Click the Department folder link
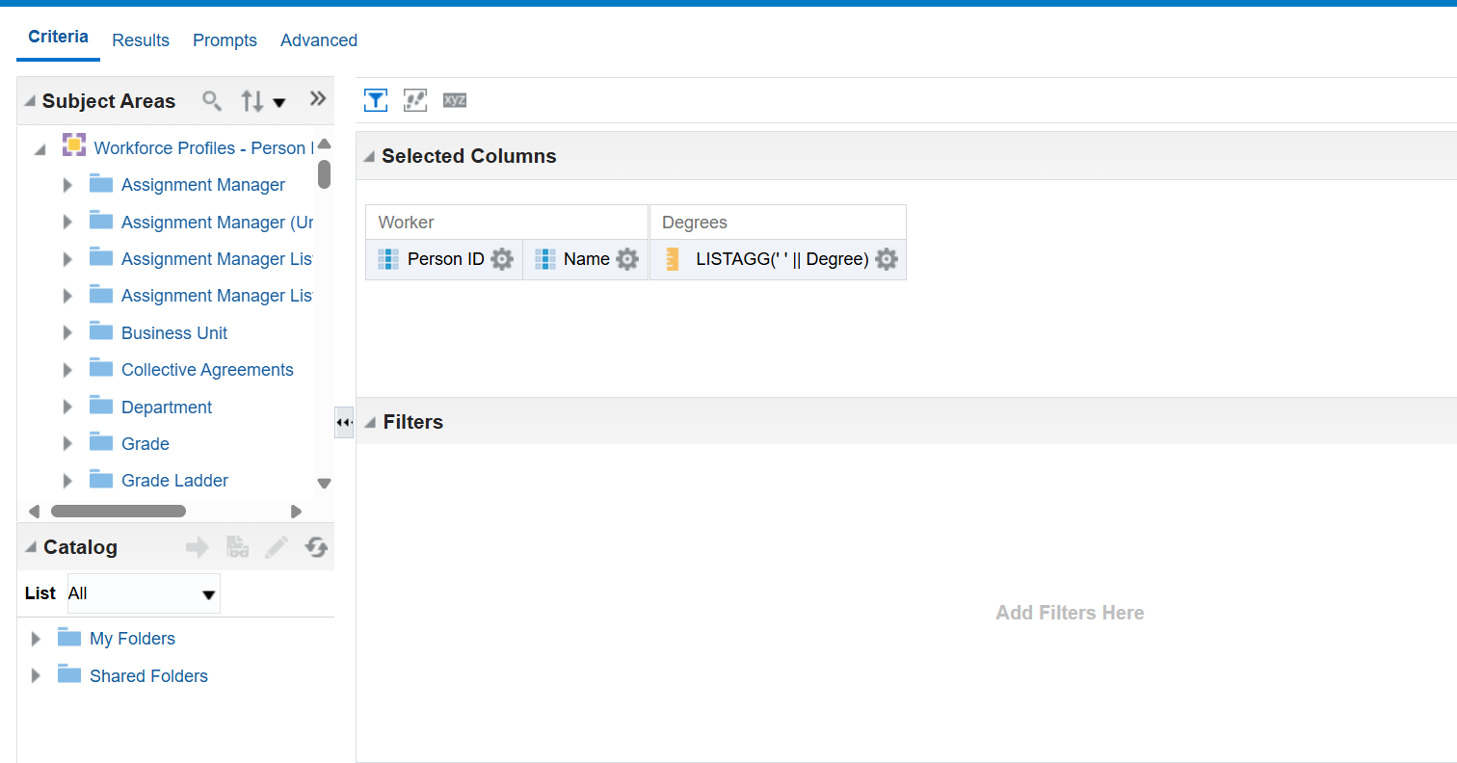The height and width of the screenshot is (763, 1457). coord(167,408)
